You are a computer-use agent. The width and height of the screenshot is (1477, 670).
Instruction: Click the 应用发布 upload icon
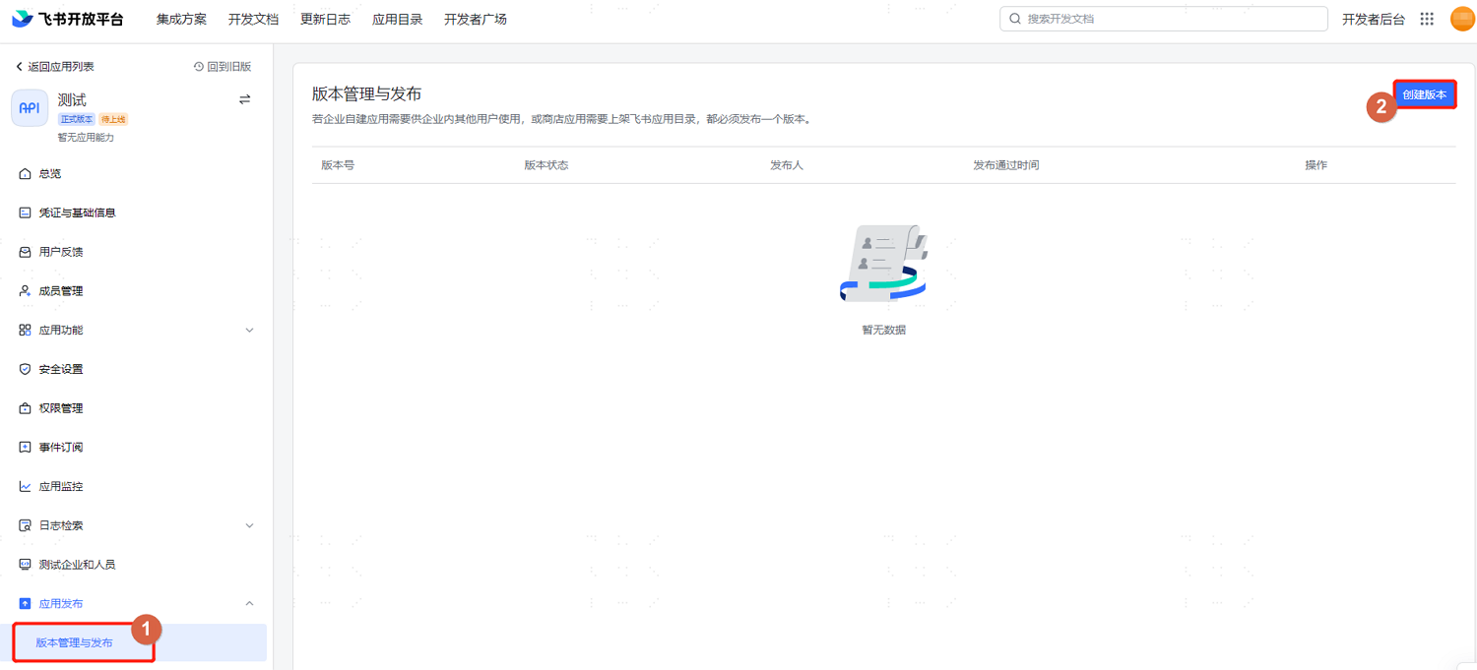25,604
